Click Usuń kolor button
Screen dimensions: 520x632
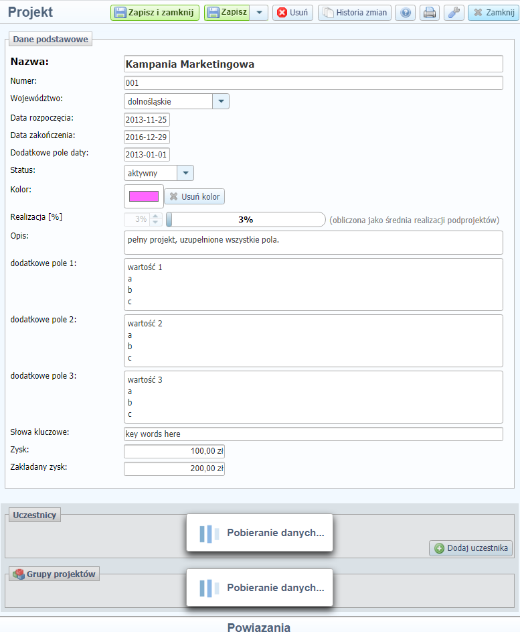coord(195,196)
